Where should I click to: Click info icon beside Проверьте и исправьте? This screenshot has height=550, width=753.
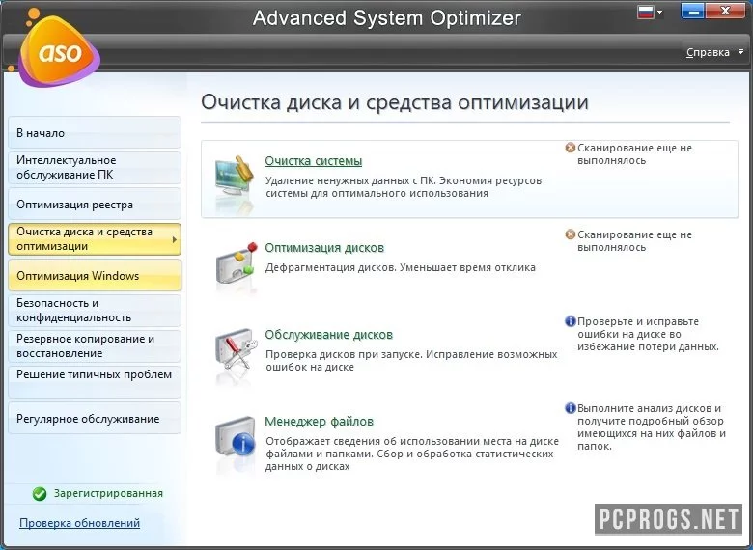[x=570, y=321]
